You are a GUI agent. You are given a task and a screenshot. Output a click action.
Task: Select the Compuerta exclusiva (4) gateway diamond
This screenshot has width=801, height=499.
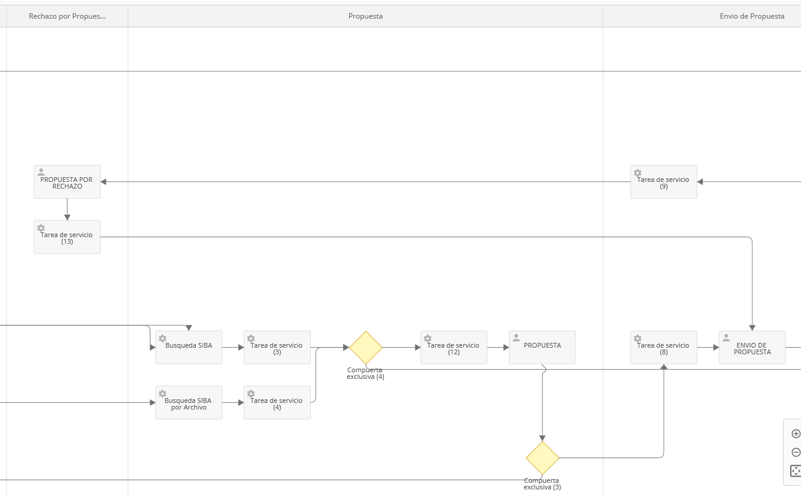tap(366, 347)
